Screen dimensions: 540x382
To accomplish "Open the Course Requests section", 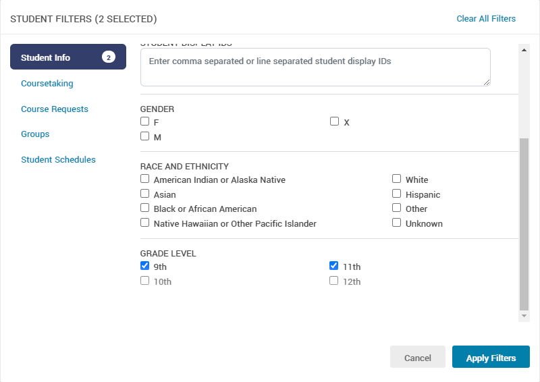I will (x=54, y=109).
